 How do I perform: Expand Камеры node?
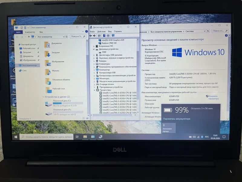tap(94, 61)
